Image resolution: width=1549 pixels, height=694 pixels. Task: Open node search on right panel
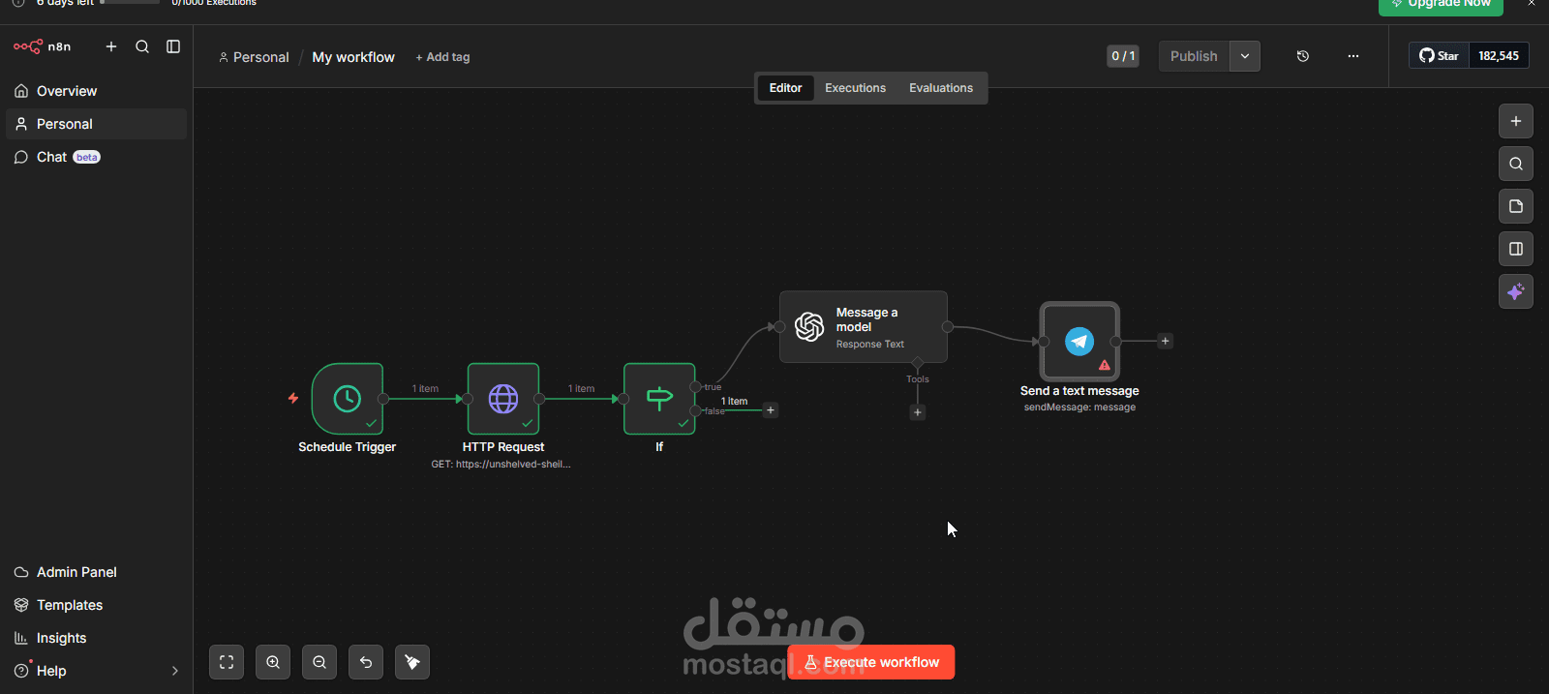coord(1516,164)
